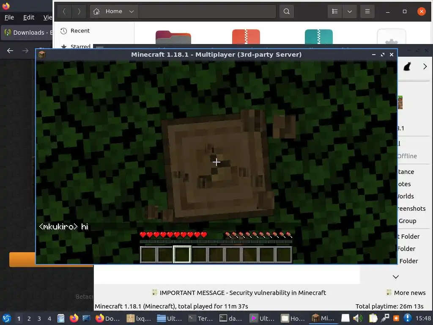Click the More news button
The width and height of the screenshot is (433, 325).
pyautogui.click(x=406, y=293)
